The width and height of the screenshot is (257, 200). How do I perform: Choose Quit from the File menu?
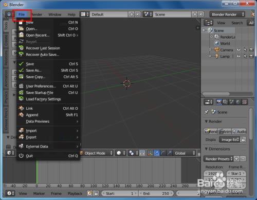pos(48,156)
